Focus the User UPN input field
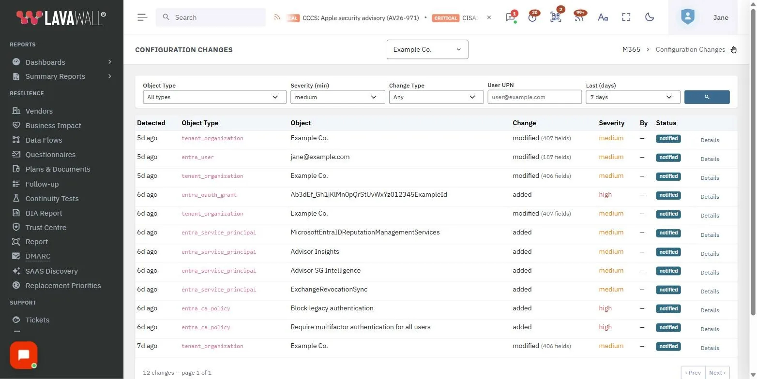Viewport: 757px width, 379px height. click(x=534, y=97)
